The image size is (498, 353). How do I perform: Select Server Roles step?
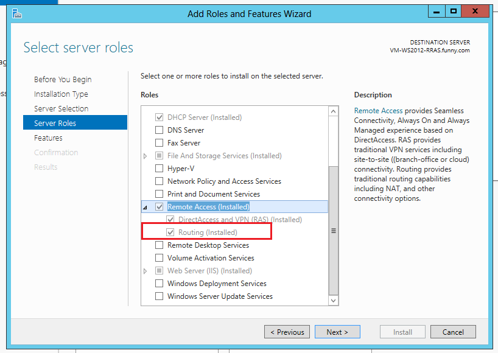pos(75,123)
